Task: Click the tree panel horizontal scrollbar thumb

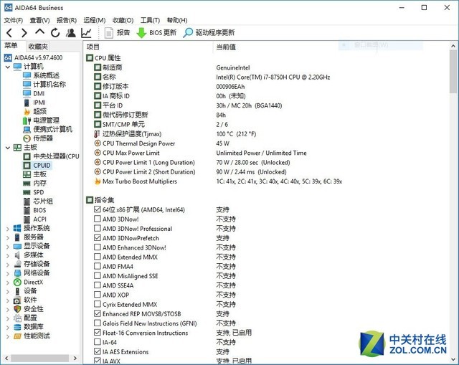Action: pos(40,358)
